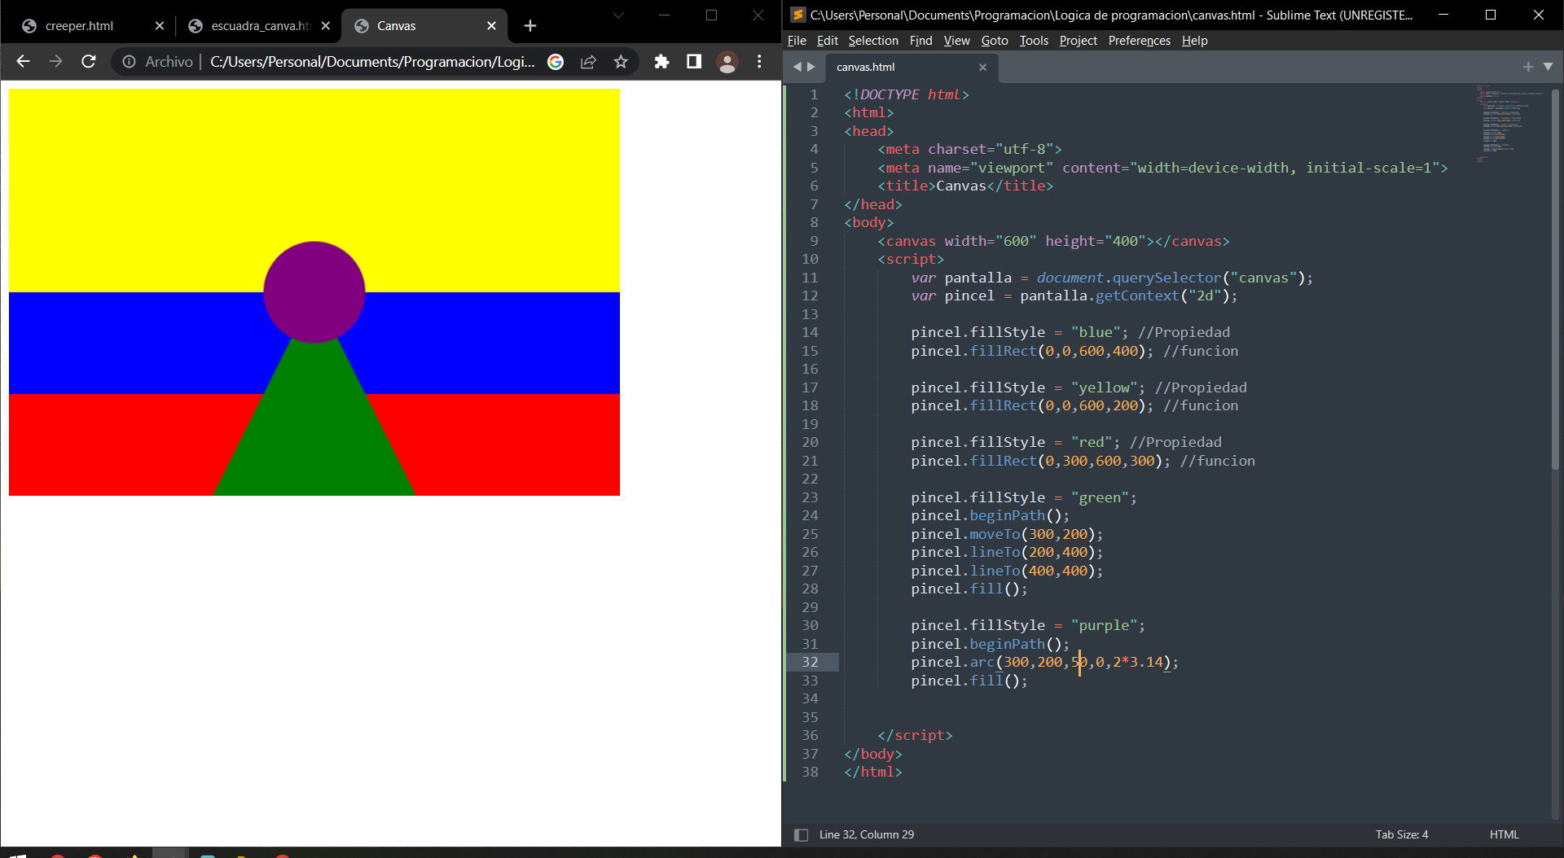The image size is (1564, 858).
Task: Open Sublime Text File menu
Action: 797,41
